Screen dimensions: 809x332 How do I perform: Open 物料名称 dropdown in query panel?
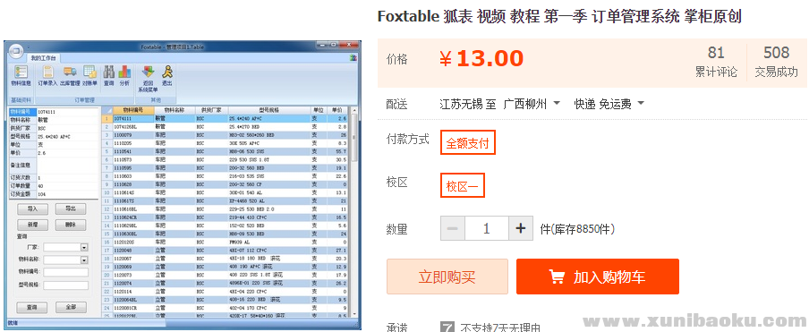(84, 260)
